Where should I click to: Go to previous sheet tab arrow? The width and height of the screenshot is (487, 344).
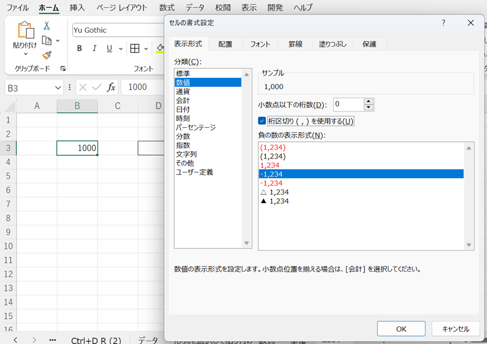click(x=15, y=340)
